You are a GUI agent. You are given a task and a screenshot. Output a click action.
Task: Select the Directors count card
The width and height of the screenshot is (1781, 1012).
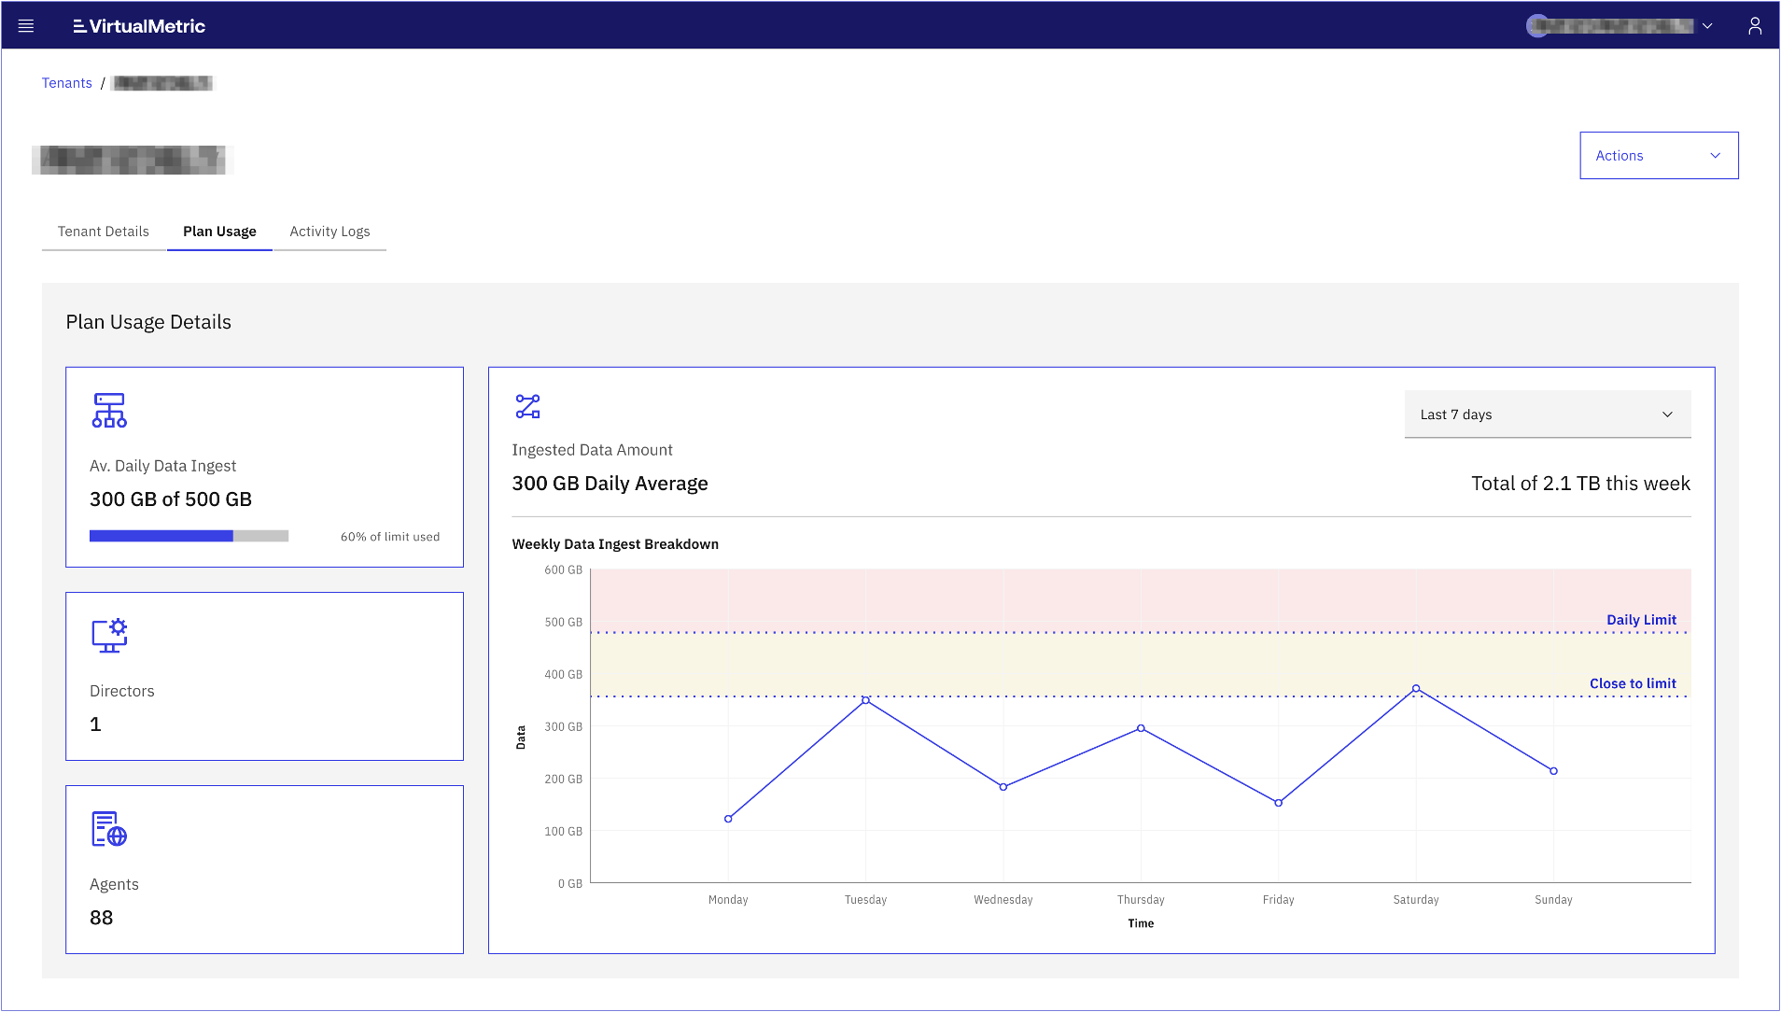click(264, 676)
